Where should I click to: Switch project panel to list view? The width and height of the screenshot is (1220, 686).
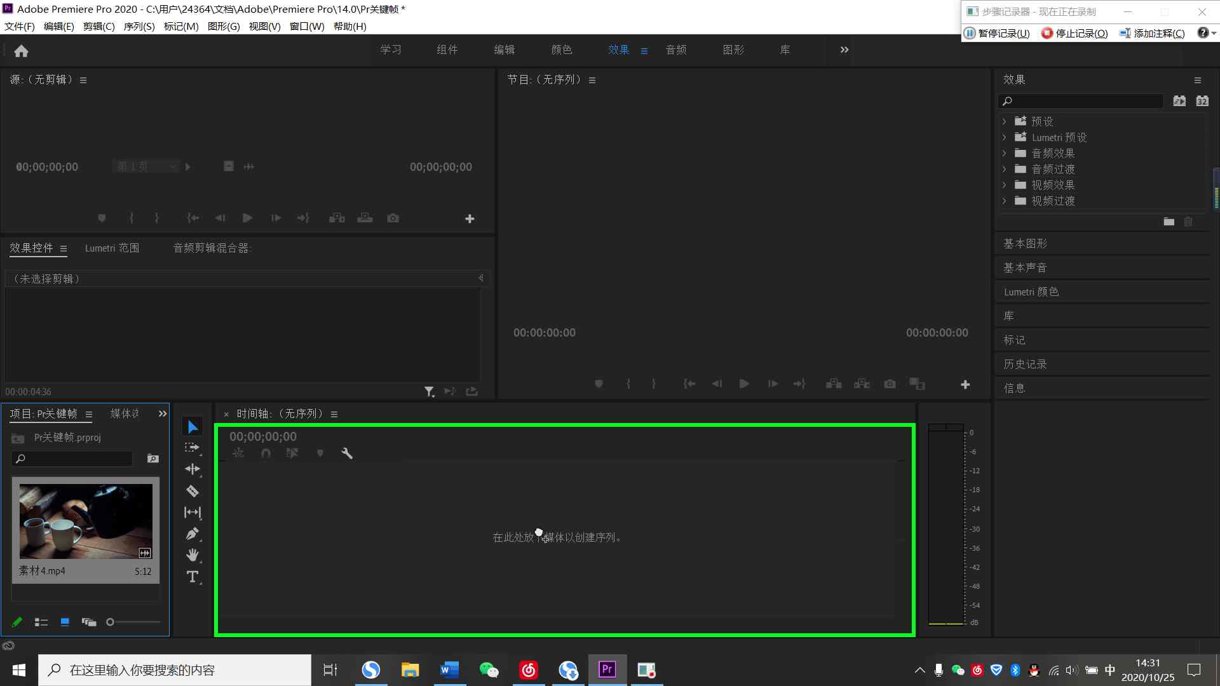41,622
